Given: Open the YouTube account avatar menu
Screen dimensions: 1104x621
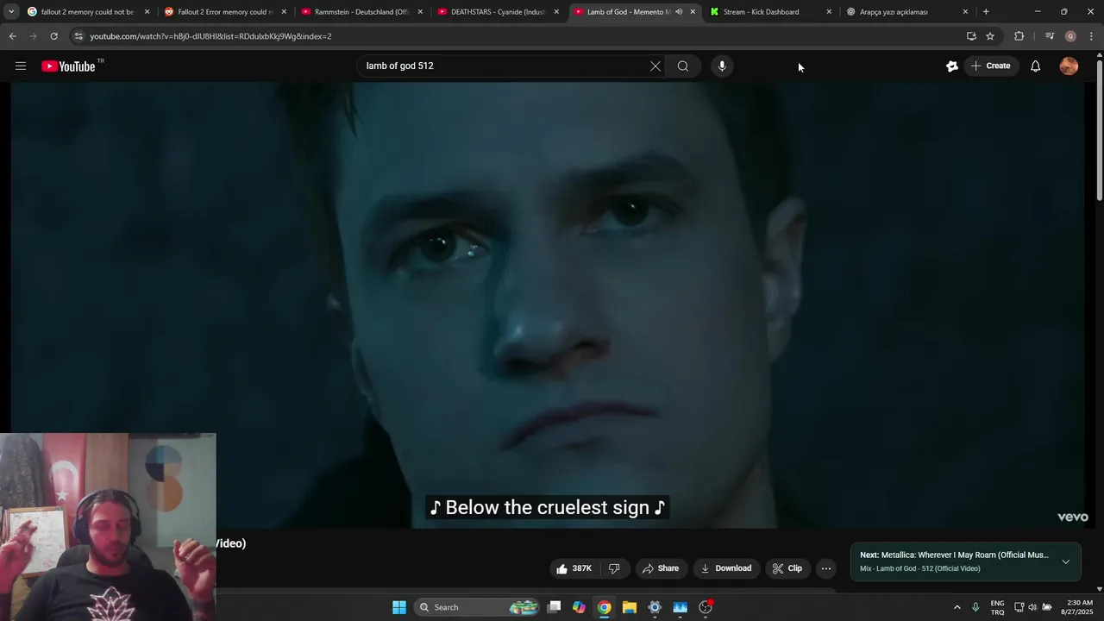Looking at the screenshot, I should pos(1069,66).
